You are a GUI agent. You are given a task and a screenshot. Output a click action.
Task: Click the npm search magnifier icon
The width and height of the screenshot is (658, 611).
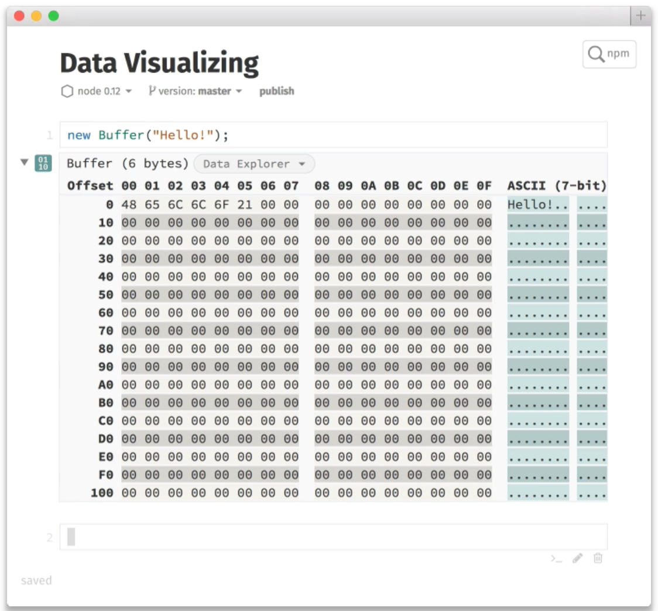click(596, 54)
